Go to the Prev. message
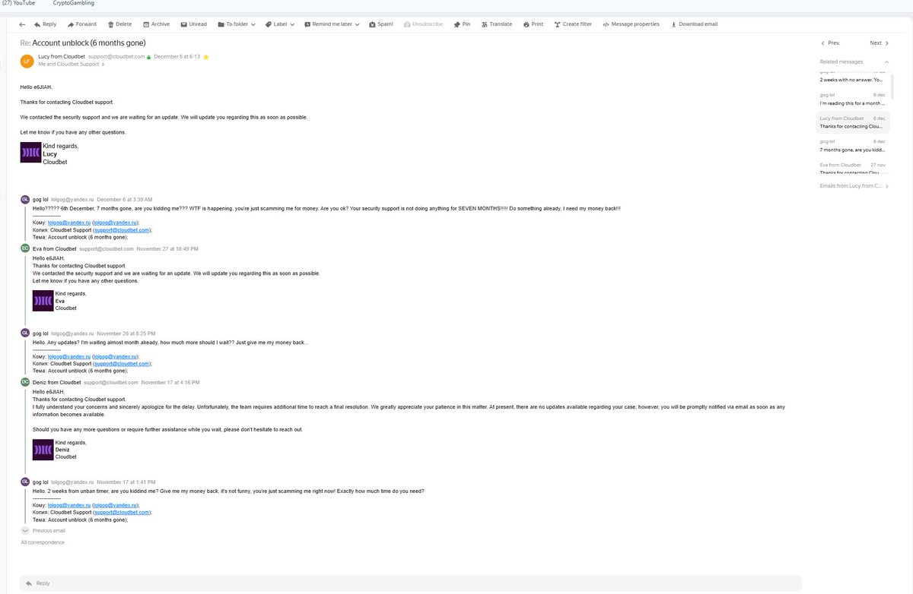The height and width of the screenshot is (594, 913). pyautogui.click(x=831, y=43)
